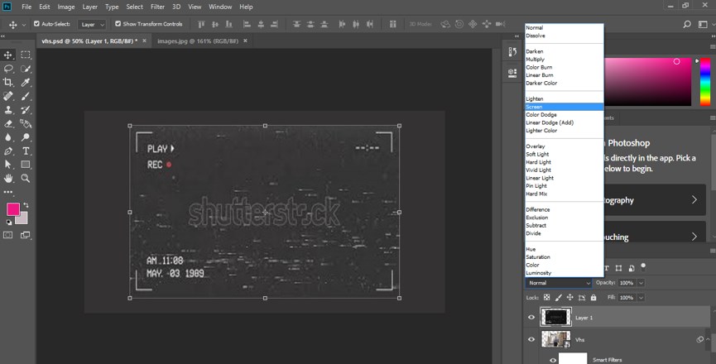The height and width of the screenshot is (364, 716).
Task: Select the Paint Bucket tool
Action: 26,123
